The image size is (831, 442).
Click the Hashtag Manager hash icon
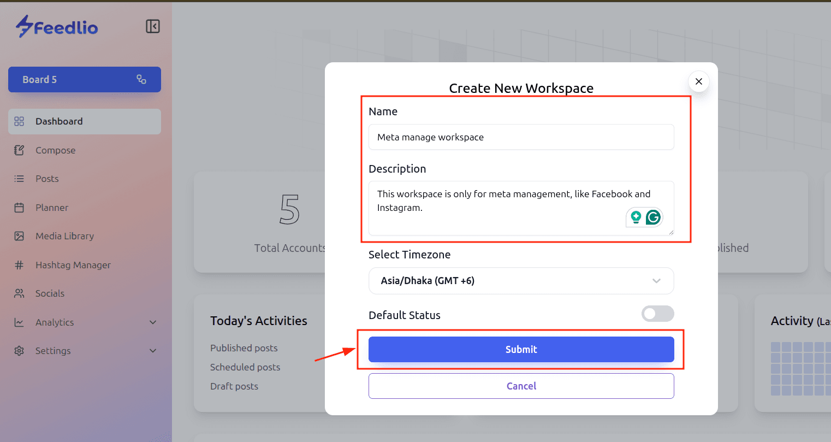pyautogui.click(x=19, y=265)
